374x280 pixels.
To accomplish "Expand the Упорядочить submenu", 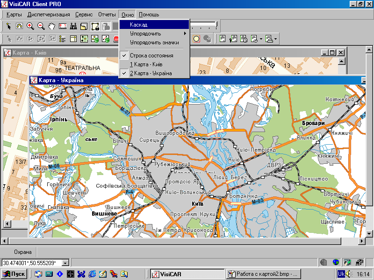I will click(x=154, y=34).
